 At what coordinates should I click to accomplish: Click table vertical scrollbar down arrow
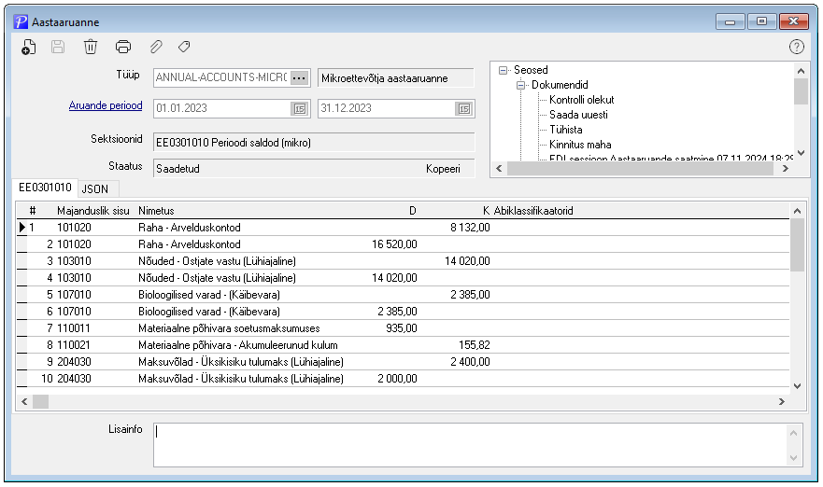coord(797,386)
